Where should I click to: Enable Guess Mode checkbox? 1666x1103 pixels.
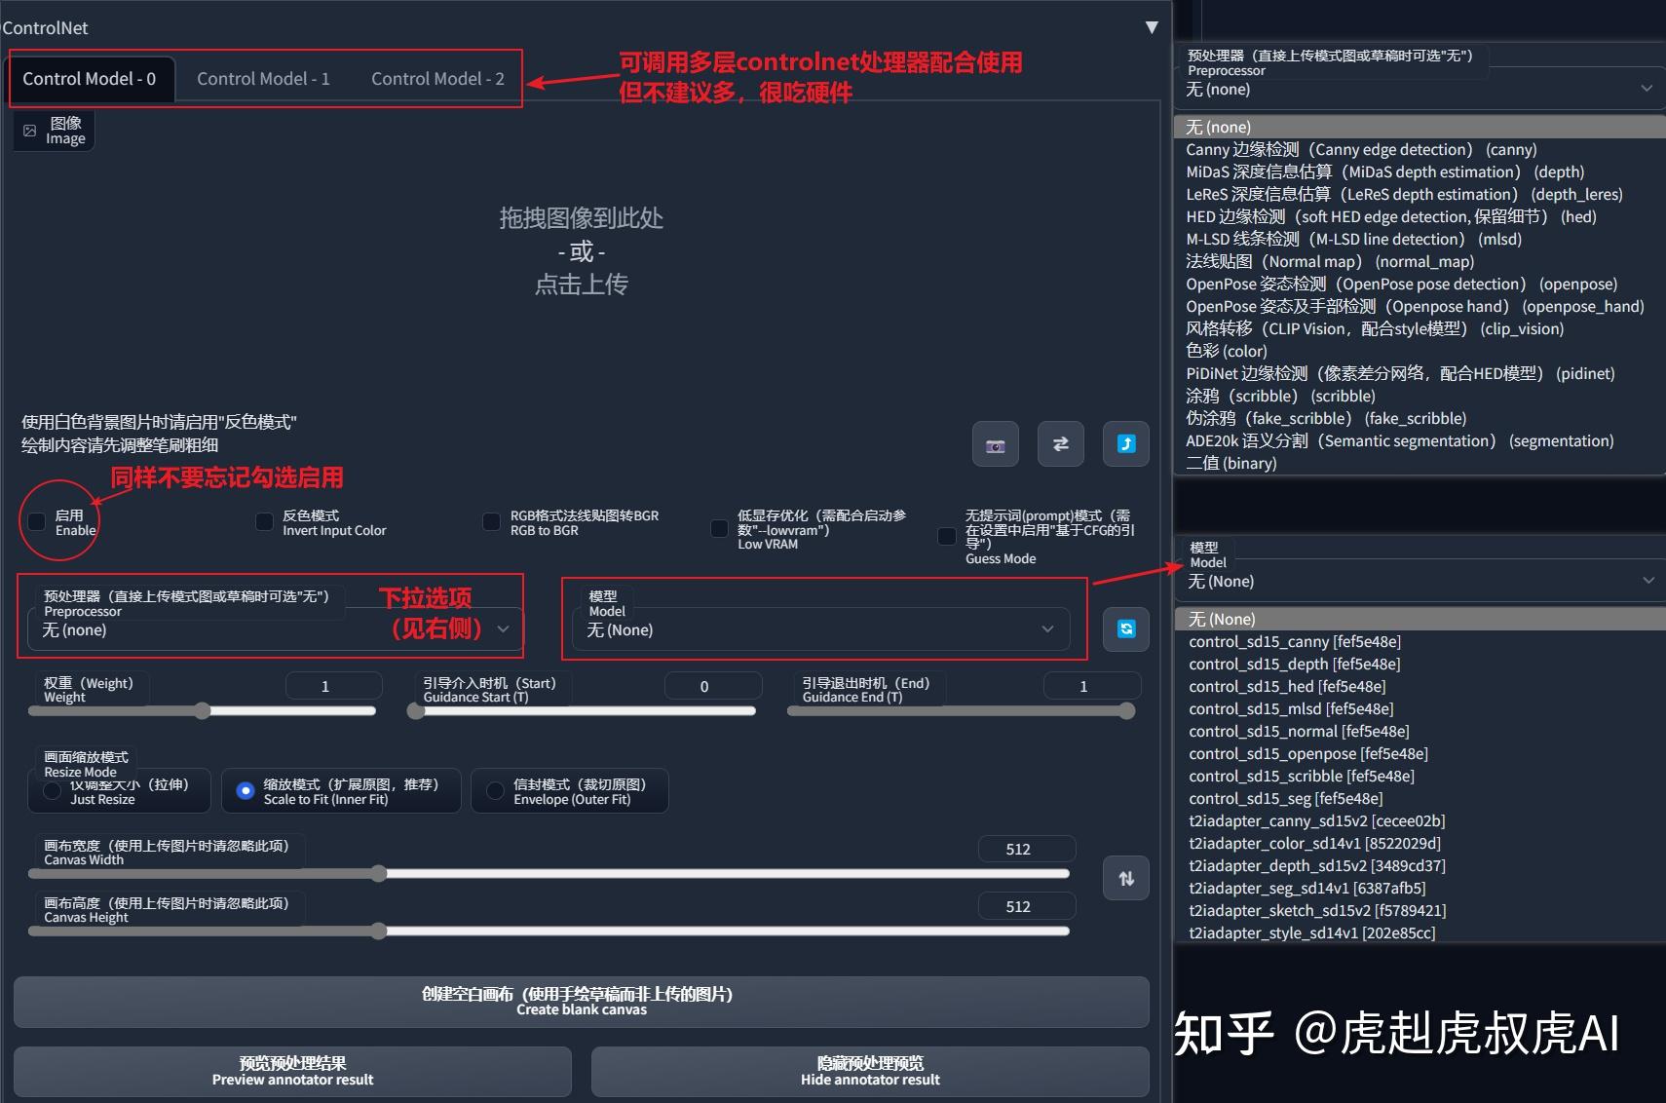(x=946, y=536)
